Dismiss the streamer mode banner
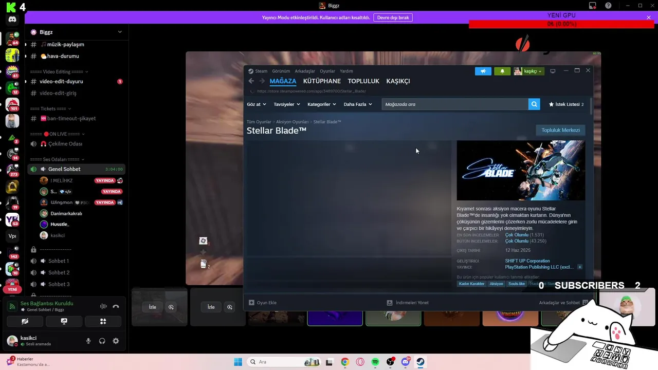 (x=649, y=17)
